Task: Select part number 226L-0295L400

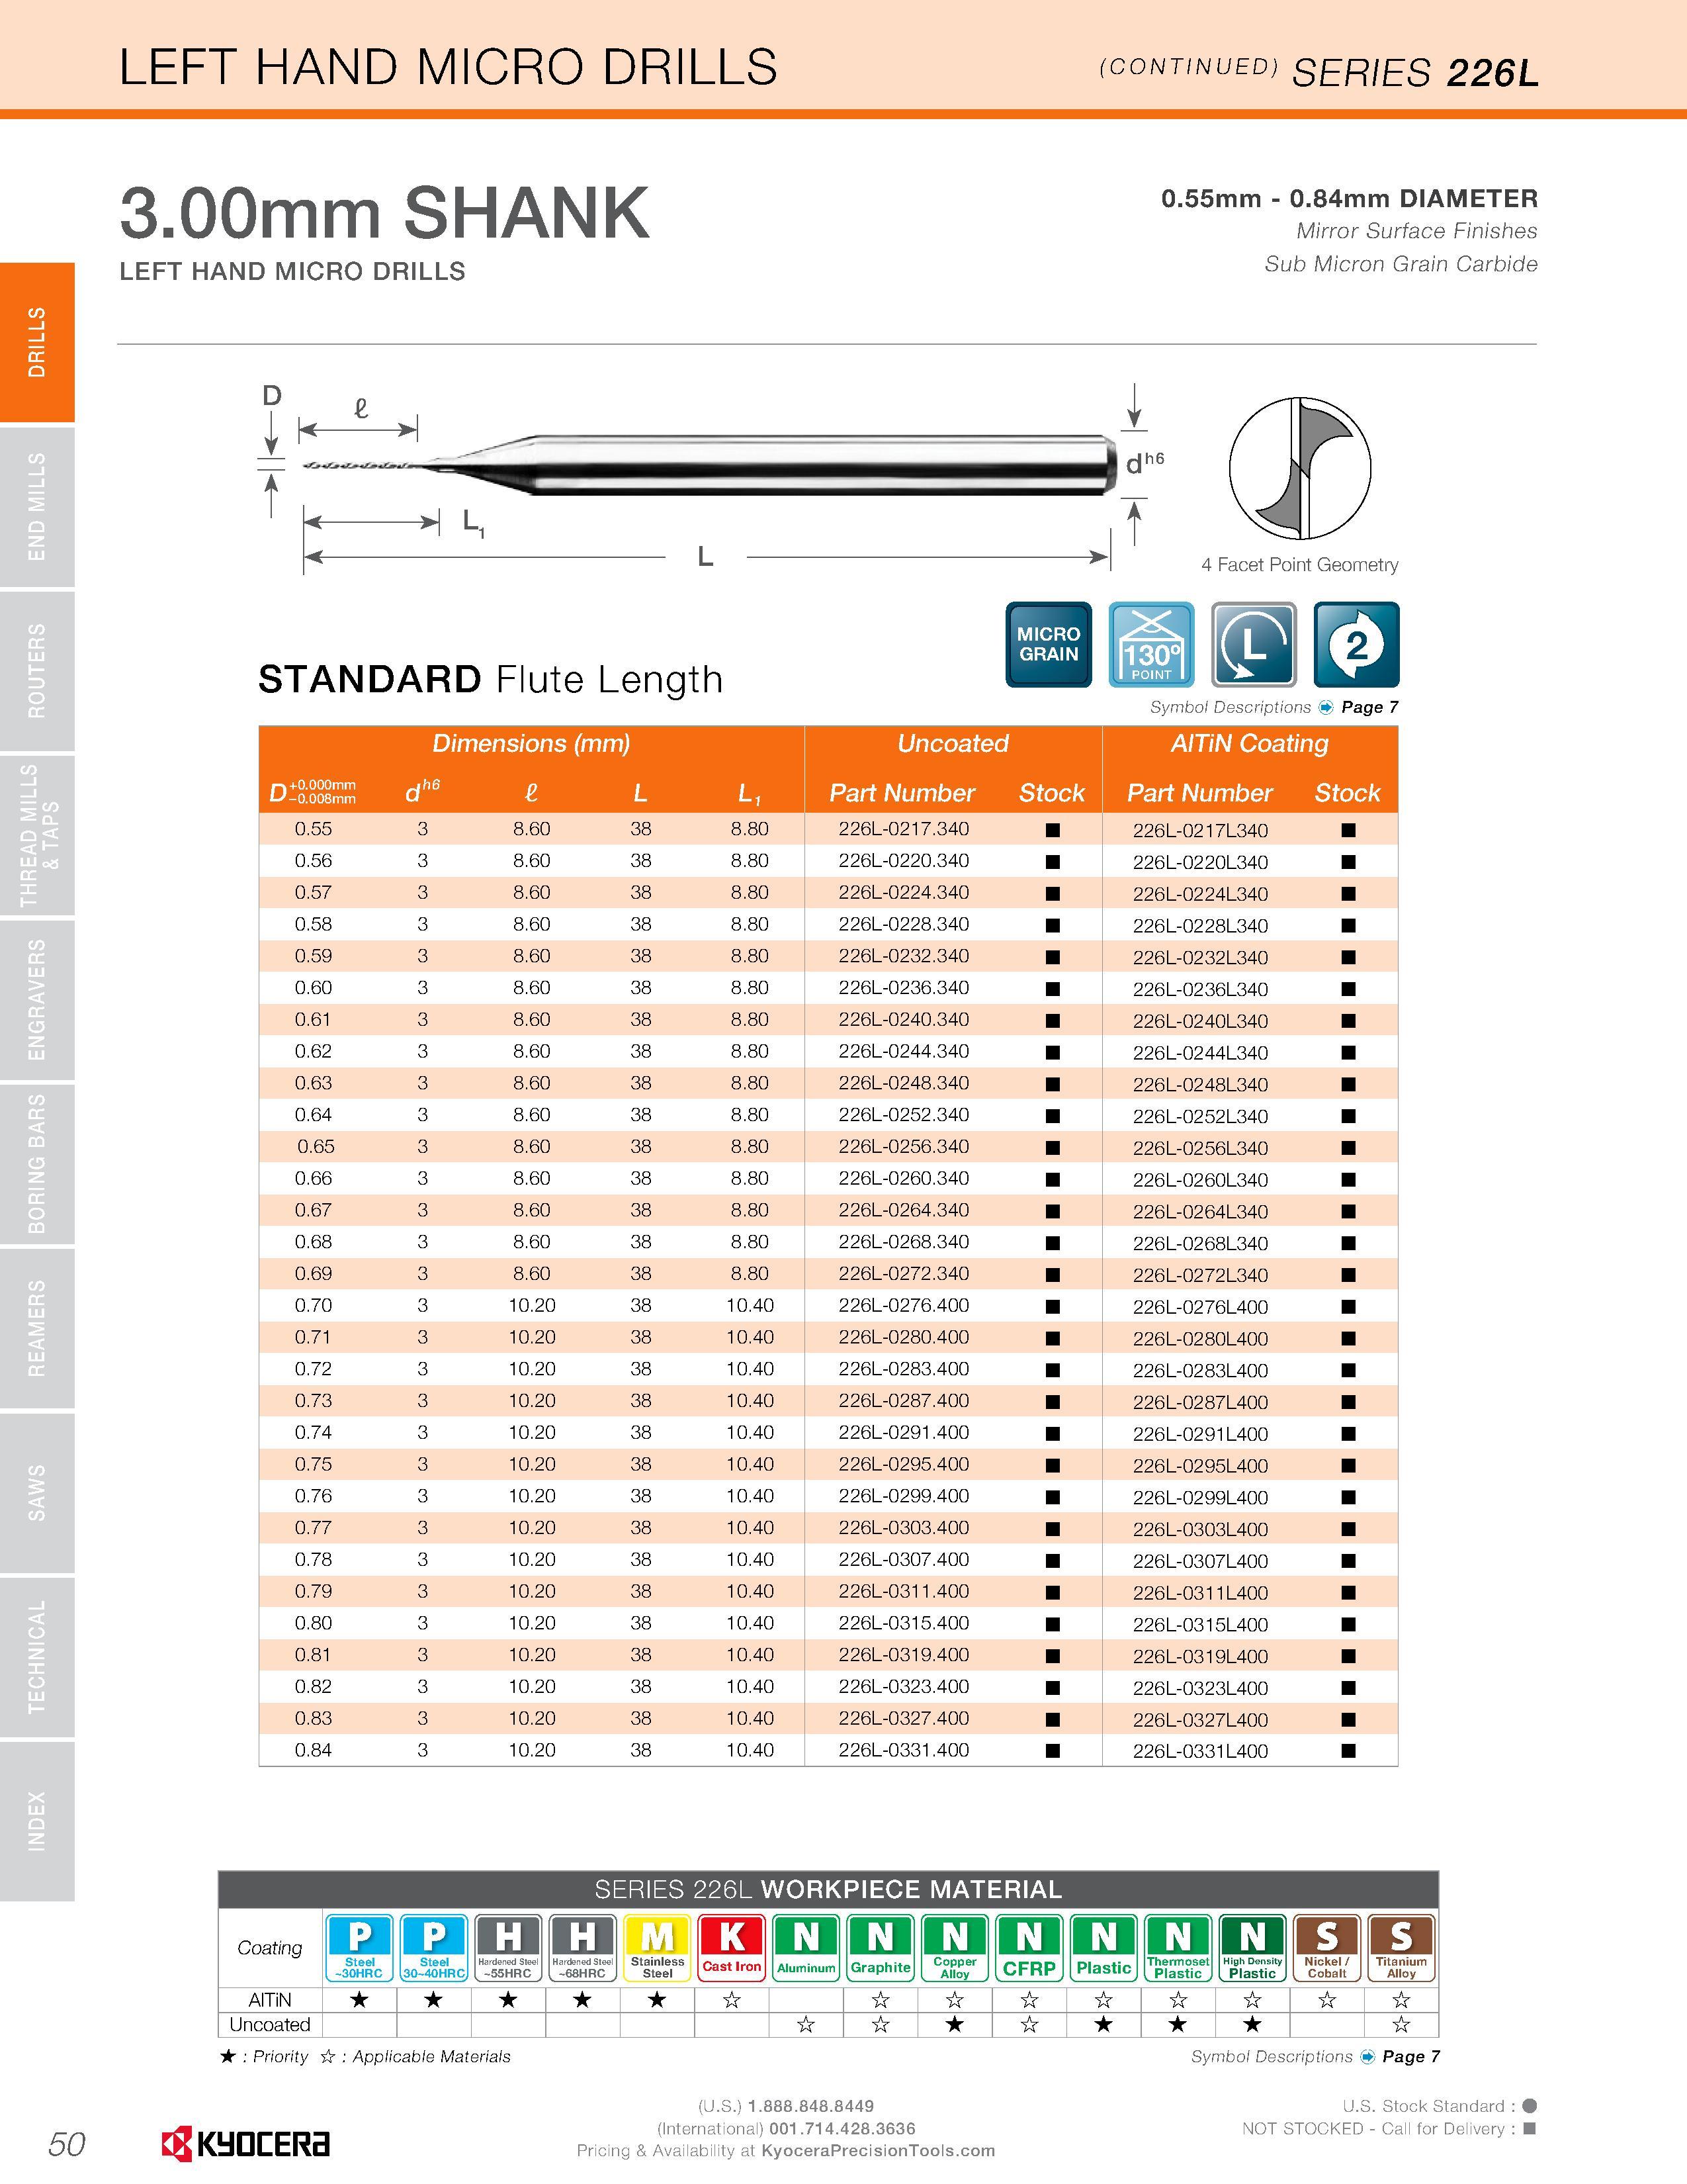Action: pos(1200,1465)
